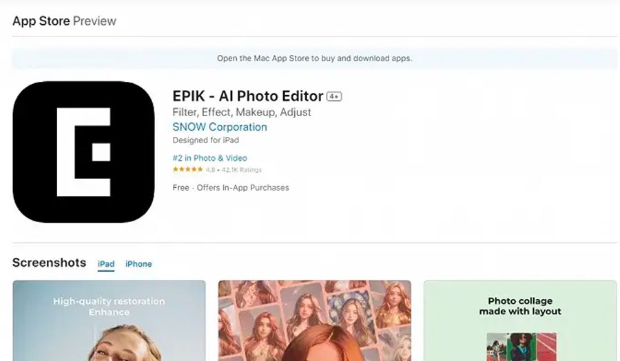Image resolution: width=620 pixels, height=361 pixels.
Task: Click the App Store header logo text
Action: point(41,21)
